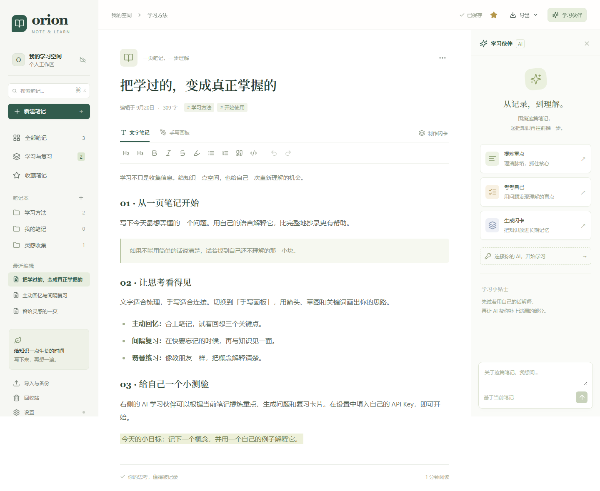The image size is (600, 491).
Task: Click 连接你的 AI，开始学习 link
Action: point(535,257)
